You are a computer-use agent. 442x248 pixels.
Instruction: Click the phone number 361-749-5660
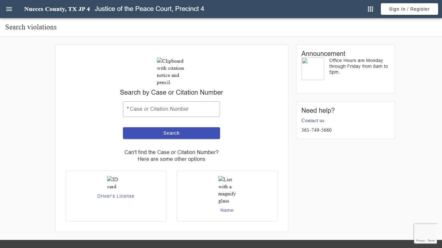(316, 130)
